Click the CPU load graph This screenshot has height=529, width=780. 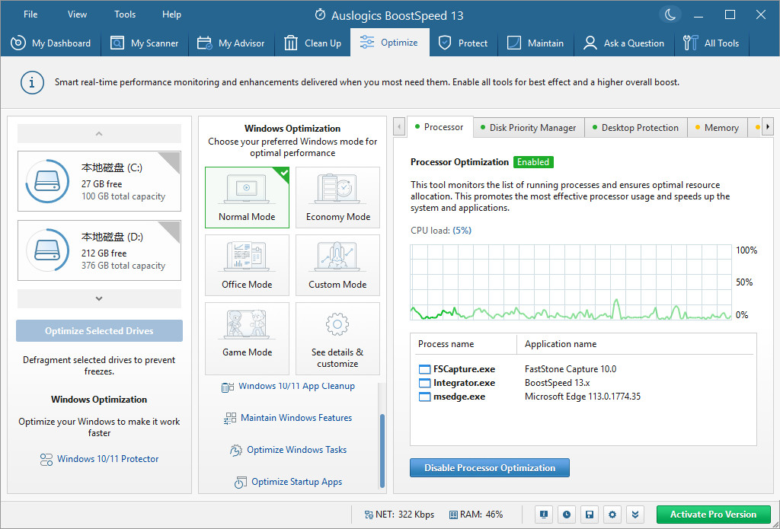[571, 282]
